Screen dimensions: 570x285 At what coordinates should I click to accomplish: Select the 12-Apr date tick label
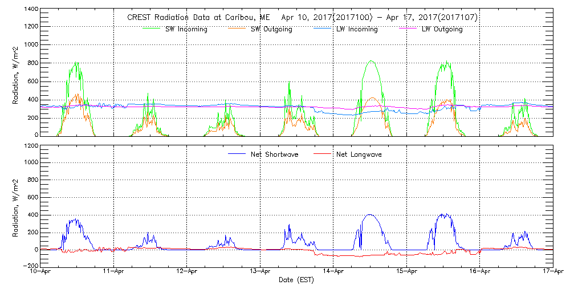point(187,272)
